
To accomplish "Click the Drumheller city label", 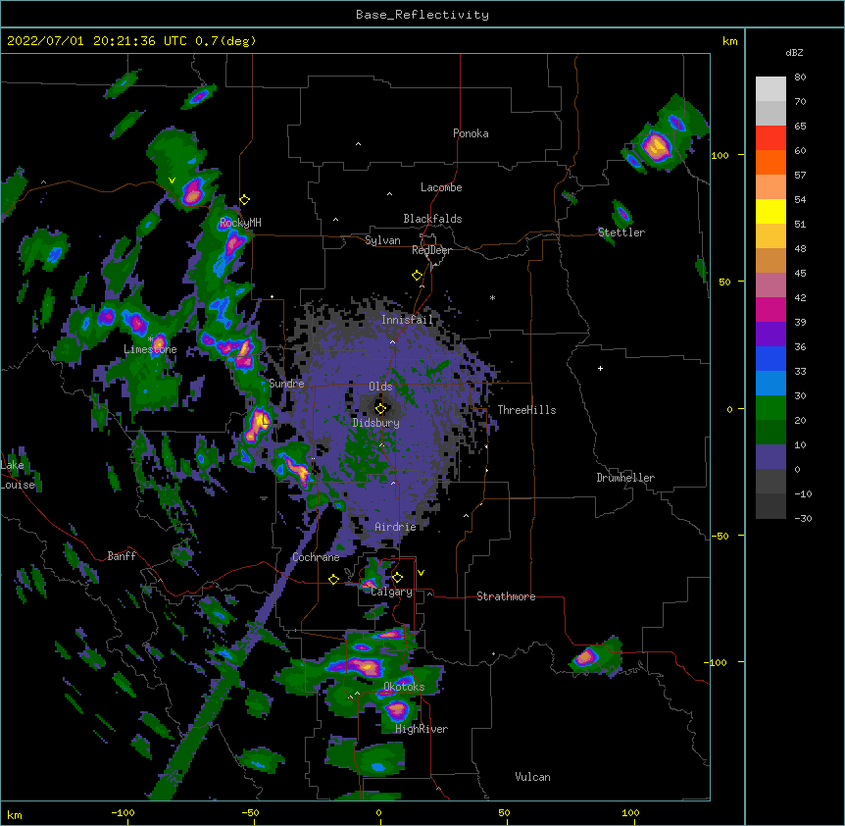I will pos(625,478).
